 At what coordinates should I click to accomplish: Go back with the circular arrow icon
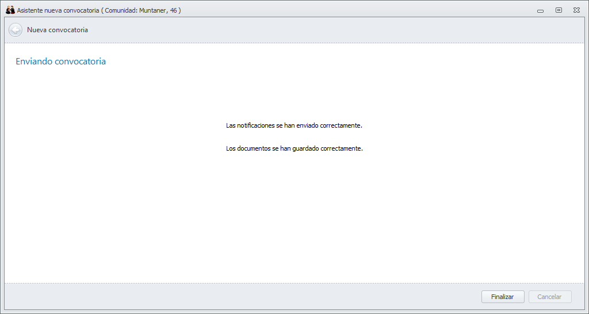[x=16, y=30]
